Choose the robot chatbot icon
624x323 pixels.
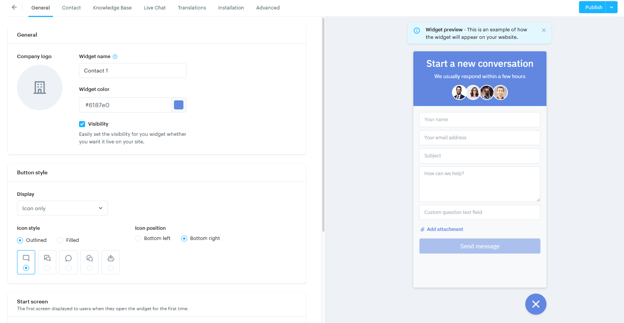tap(111, 258)
